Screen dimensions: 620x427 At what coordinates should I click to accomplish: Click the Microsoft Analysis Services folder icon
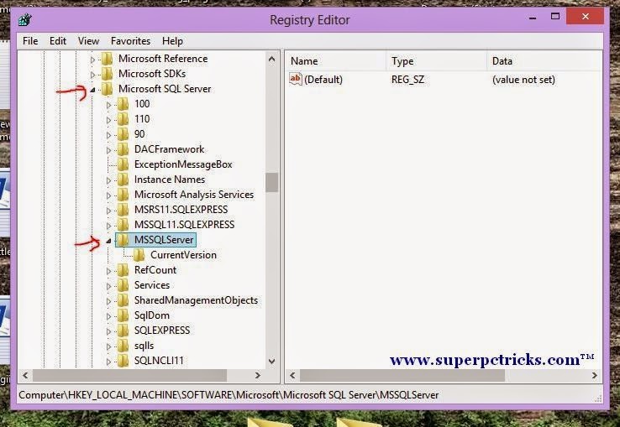point(123,195)
